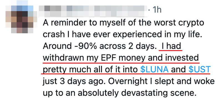222x104 pixels.
Task: Click the words 'just 3 days ago'
Action: [73, 82]
